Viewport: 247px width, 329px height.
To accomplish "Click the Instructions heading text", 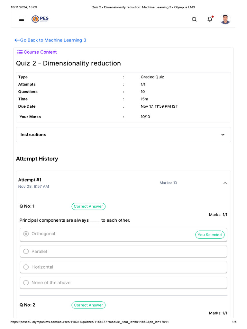I will tap(33, 135).
